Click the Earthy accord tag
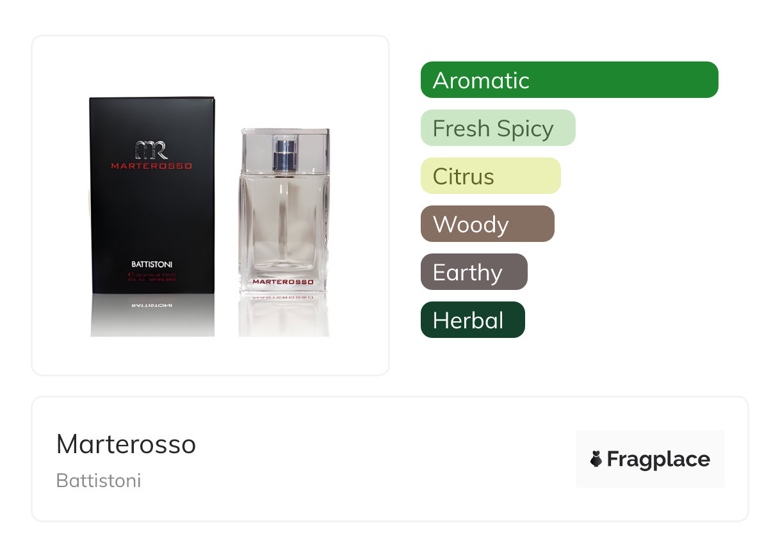The height and width of the screenshot is (553, 780). point(474,272)
